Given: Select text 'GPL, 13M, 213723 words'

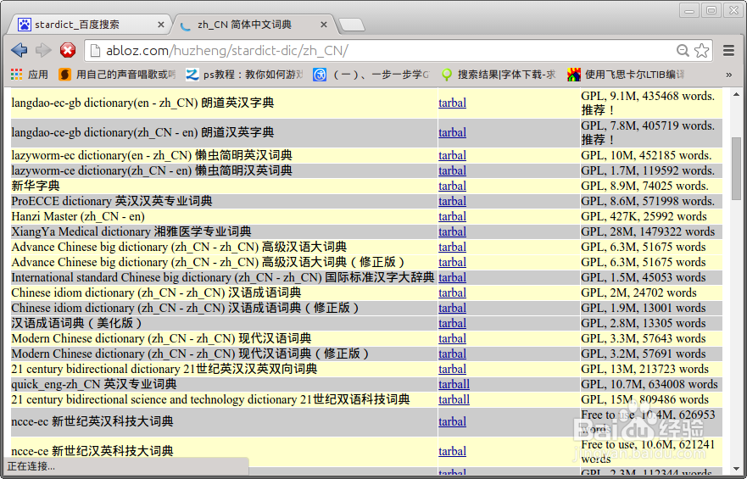Looking at the screenshot, I should click(645, 369).
